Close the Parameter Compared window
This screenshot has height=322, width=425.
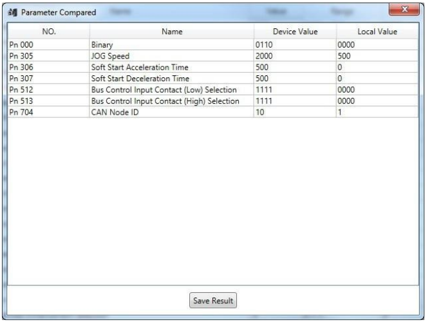pyautogui.click(x=404, y=10)
